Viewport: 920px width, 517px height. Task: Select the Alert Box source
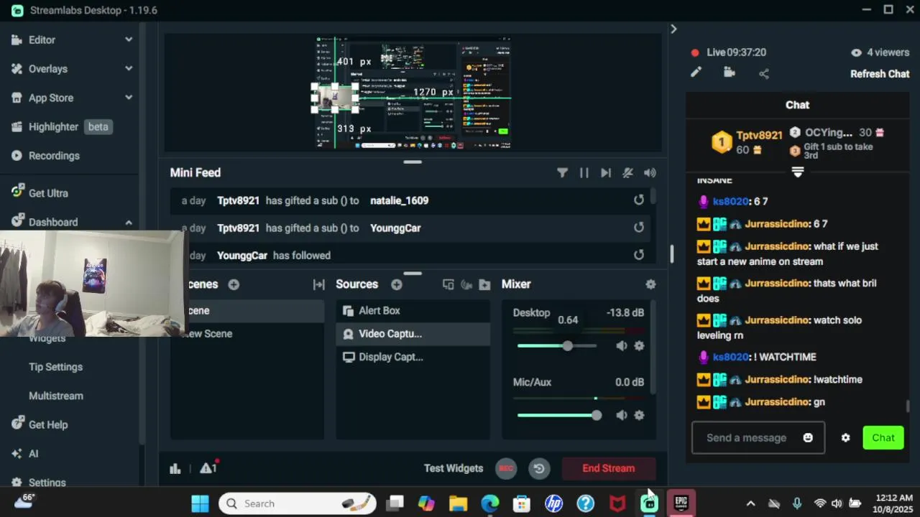[x=413, y=311]
